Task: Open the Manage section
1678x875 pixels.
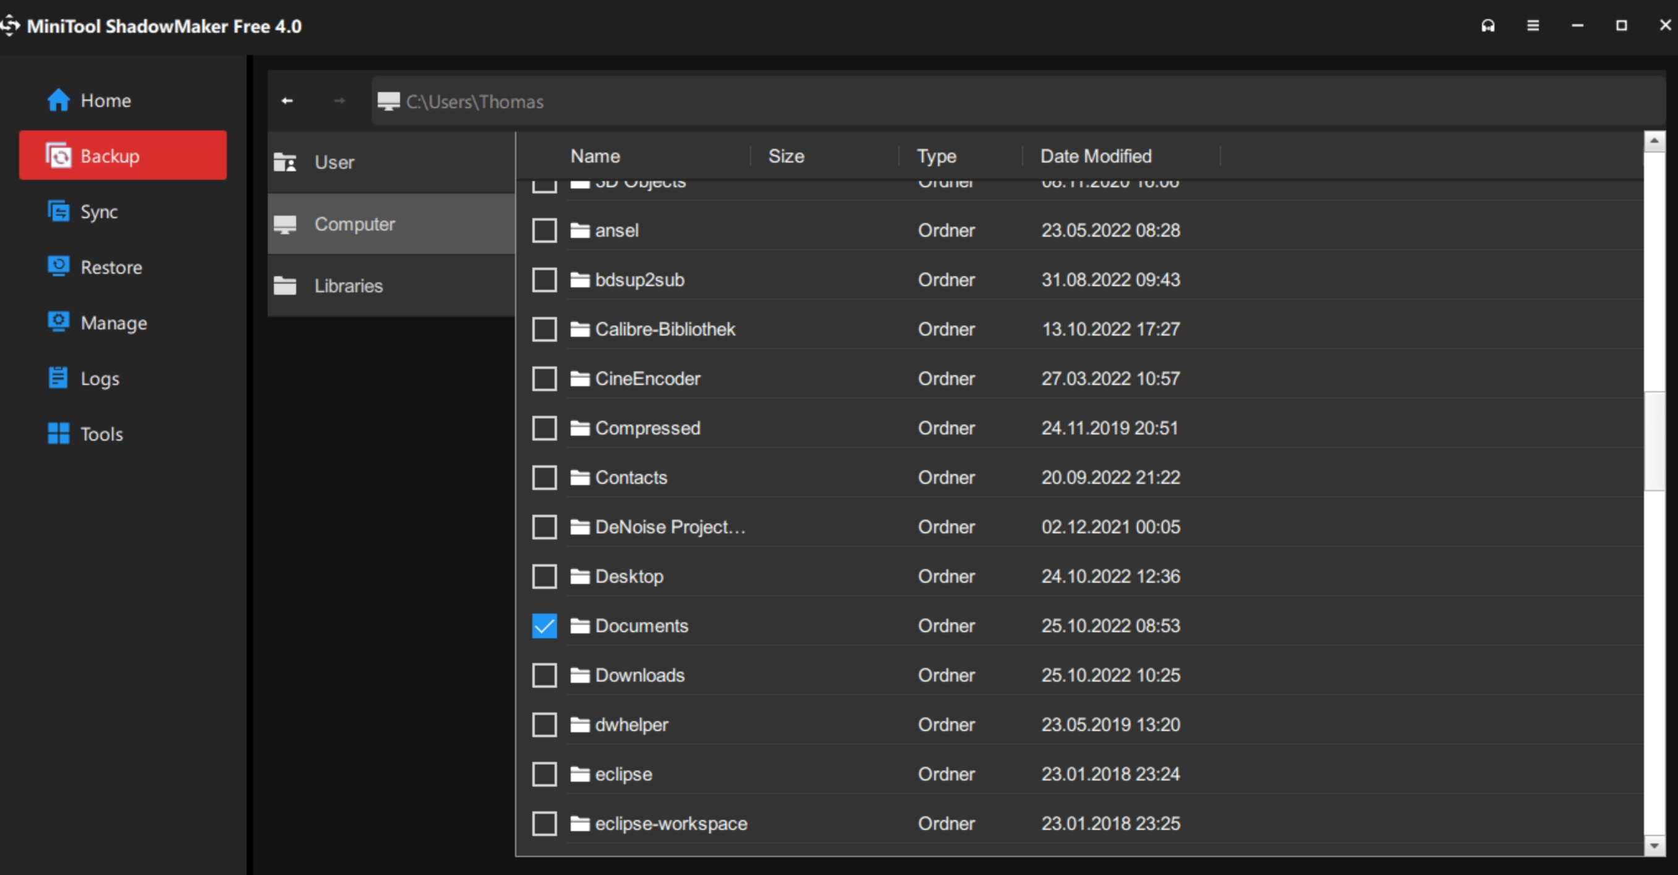Action: click(123, 323)
